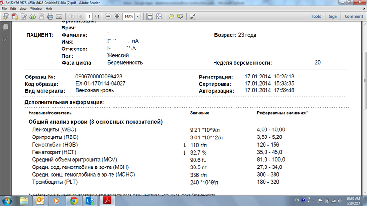
Task: Click the Fit Width scrolling icon
Action: pos(150,16)
